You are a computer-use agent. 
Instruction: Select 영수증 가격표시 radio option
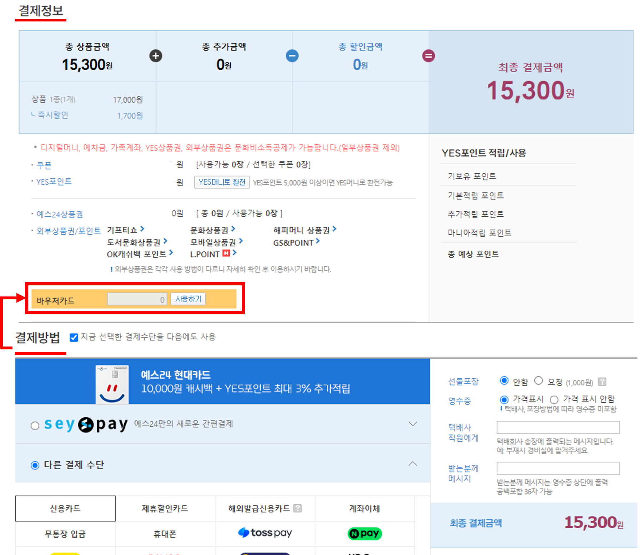(504, 399)
